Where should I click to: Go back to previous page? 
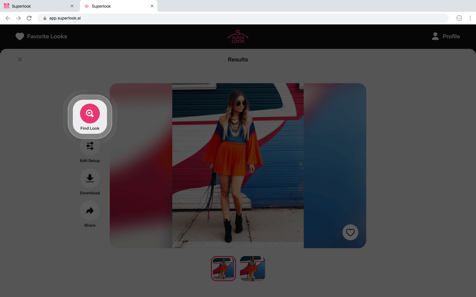8,18
